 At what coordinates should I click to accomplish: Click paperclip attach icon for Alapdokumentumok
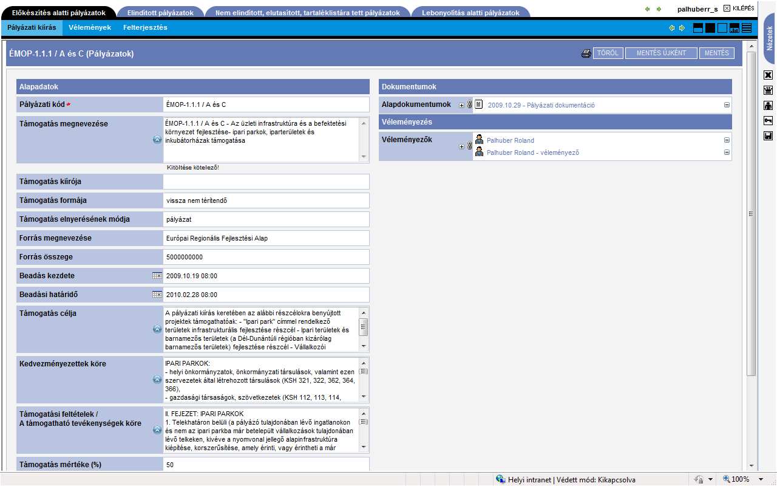tap(469, 104)
